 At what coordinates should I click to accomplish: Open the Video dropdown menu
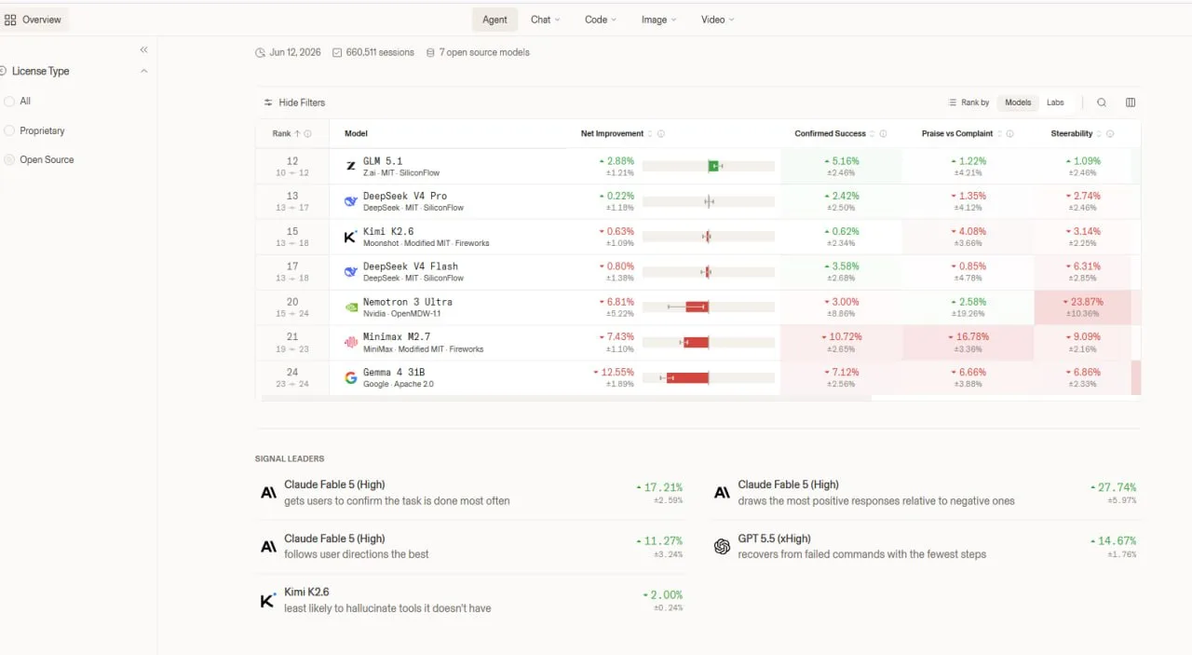[717, 20]
